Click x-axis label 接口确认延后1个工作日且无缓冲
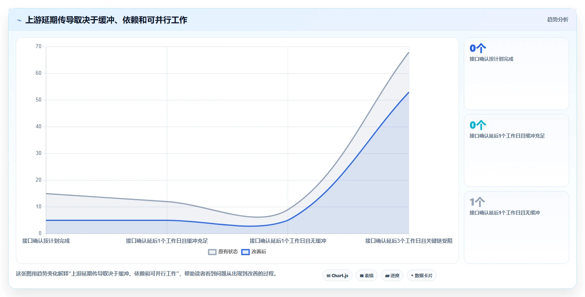 pos(288,241)
